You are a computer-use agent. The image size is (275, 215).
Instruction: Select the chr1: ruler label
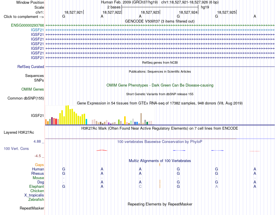[40, 12]
